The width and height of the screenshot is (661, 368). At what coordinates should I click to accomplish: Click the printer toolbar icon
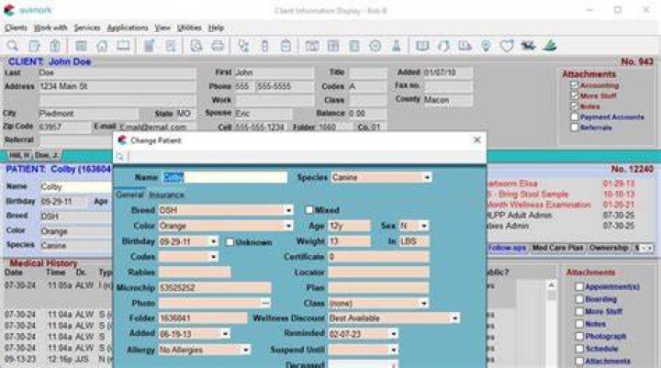(x=218, y=46)
